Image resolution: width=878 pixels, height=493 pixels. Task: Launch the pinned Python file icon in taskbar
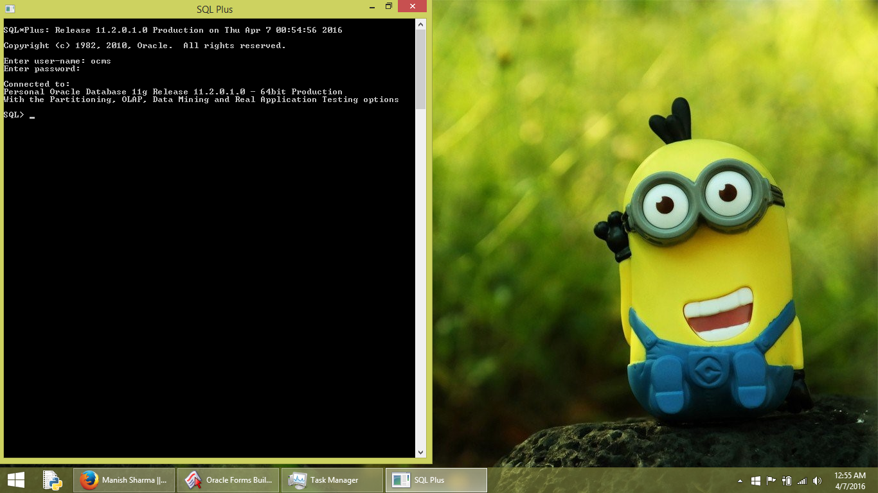click(x=52, y=480)
